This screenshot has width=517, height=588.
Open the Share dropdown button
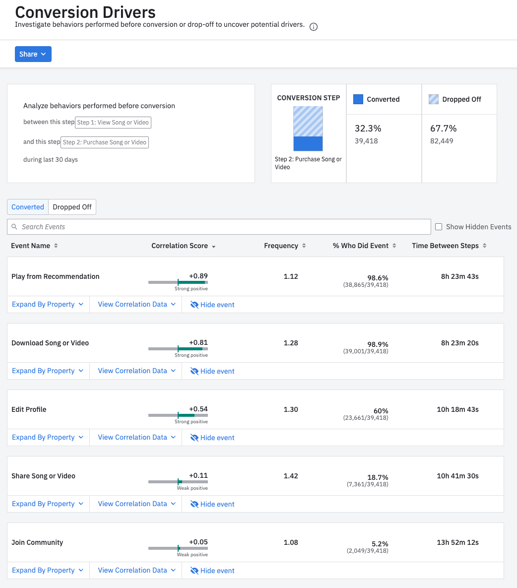pos(33,54)
